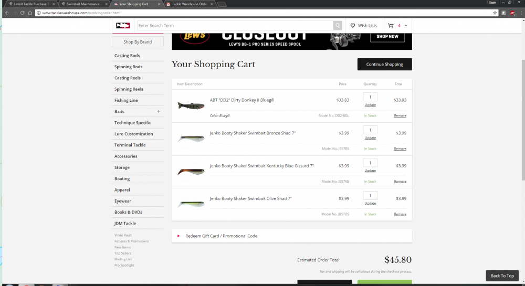This screenshot has width=525, height=286.
Task: Open Jenko Kentucky Blue Gizzard product link
Action: click(x=262, y=166)
